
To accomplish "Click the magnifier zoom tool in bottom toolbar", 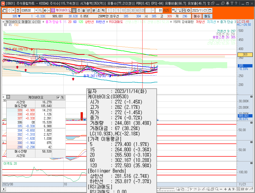I will (x=217, y=189).
